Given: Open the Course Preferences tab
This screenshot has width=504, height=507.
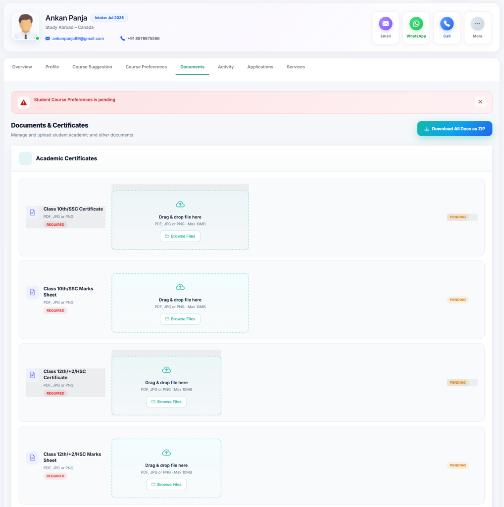Looking at the screenshot, I should [146, 67].
